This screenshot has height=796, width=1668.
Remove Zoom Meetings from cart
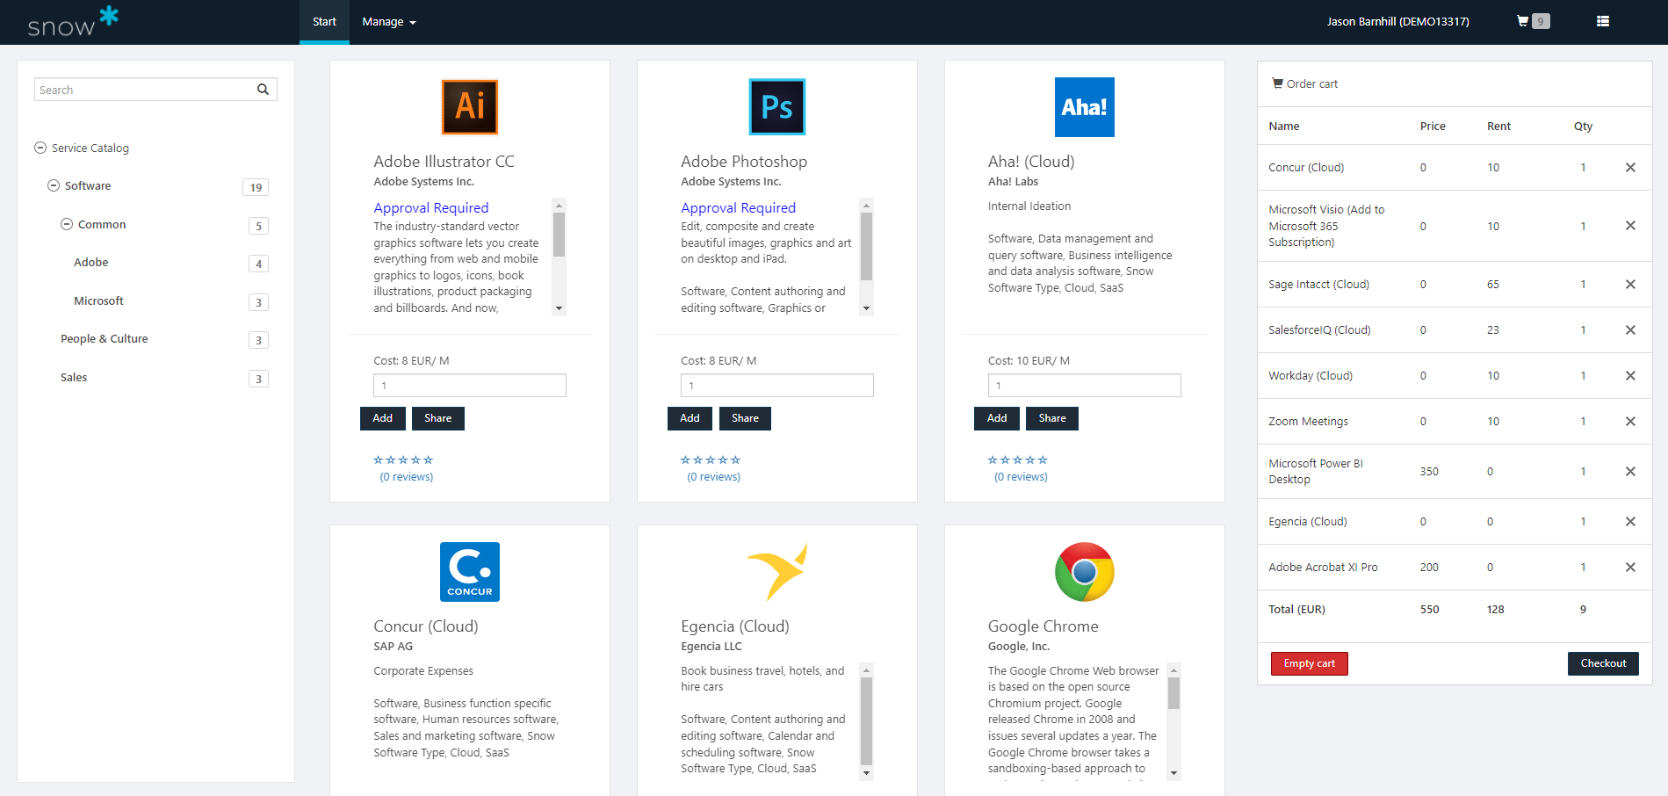click(1630, 422)
